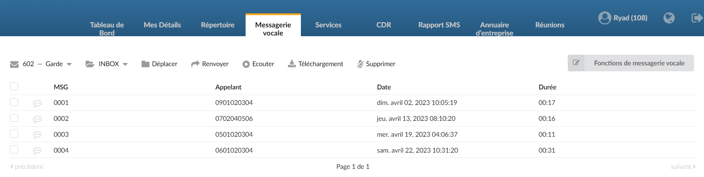Viewport: 704px width, 177px height.
Task: Click the précédent pagination link
Action: pos(27,167)
